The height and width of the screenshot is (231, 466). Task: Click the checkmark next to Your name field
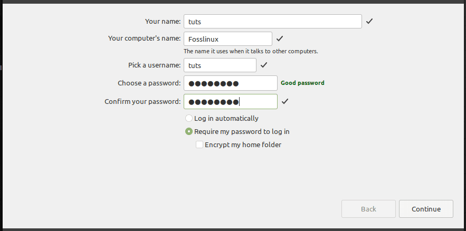369,22
